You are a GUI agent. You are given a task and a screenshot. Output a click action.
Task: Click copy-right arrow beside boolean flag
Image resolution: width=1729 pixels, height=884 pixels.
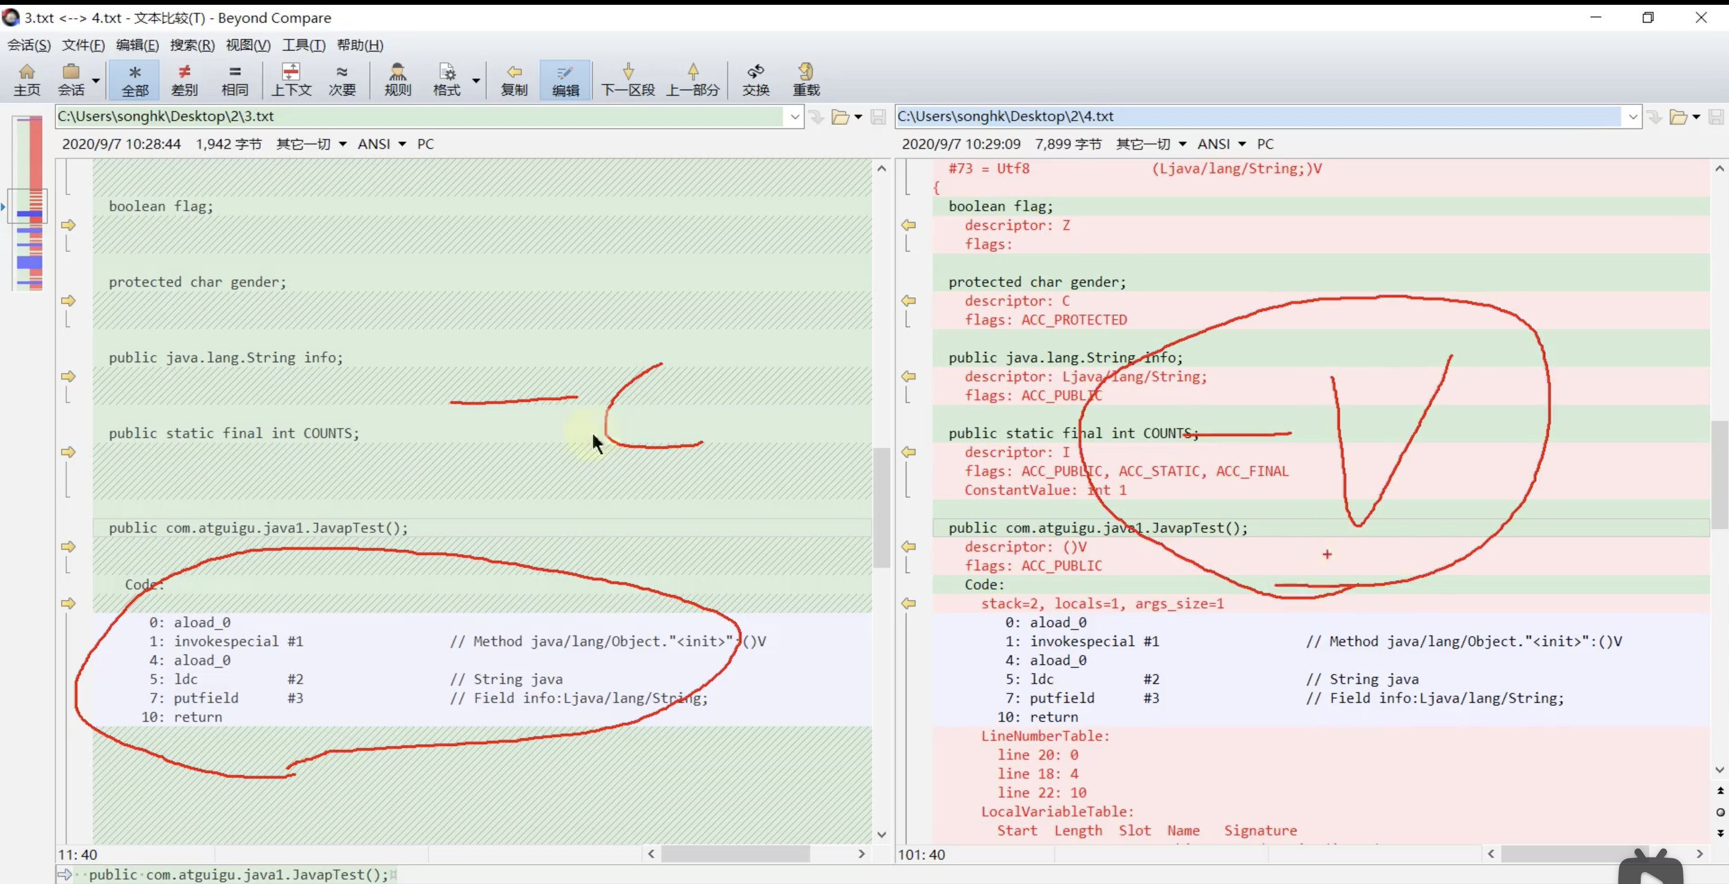tap(68, 225)
